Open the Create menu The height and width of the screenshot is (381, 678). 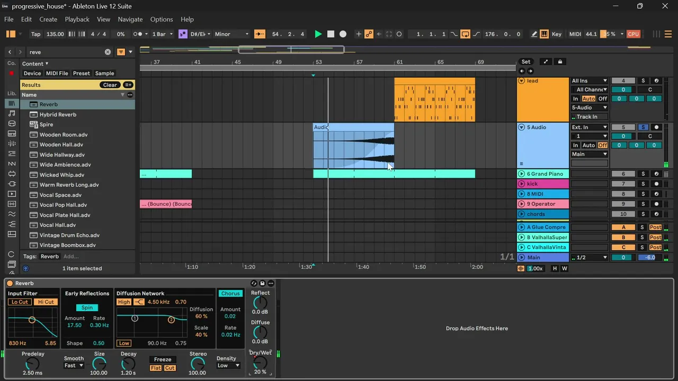click(48, 20)
